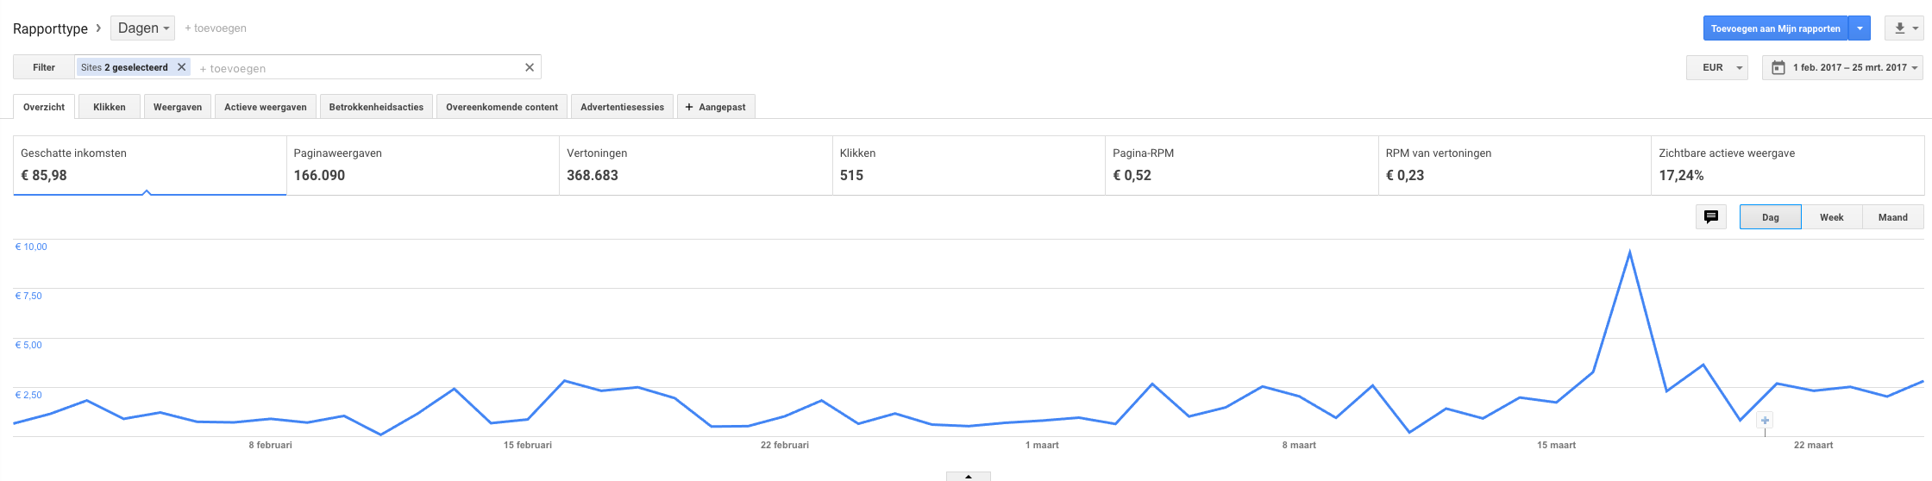Click the '15 maart' axis label
Screen dimensions: 1932x481
click(x=1556, y=445)
